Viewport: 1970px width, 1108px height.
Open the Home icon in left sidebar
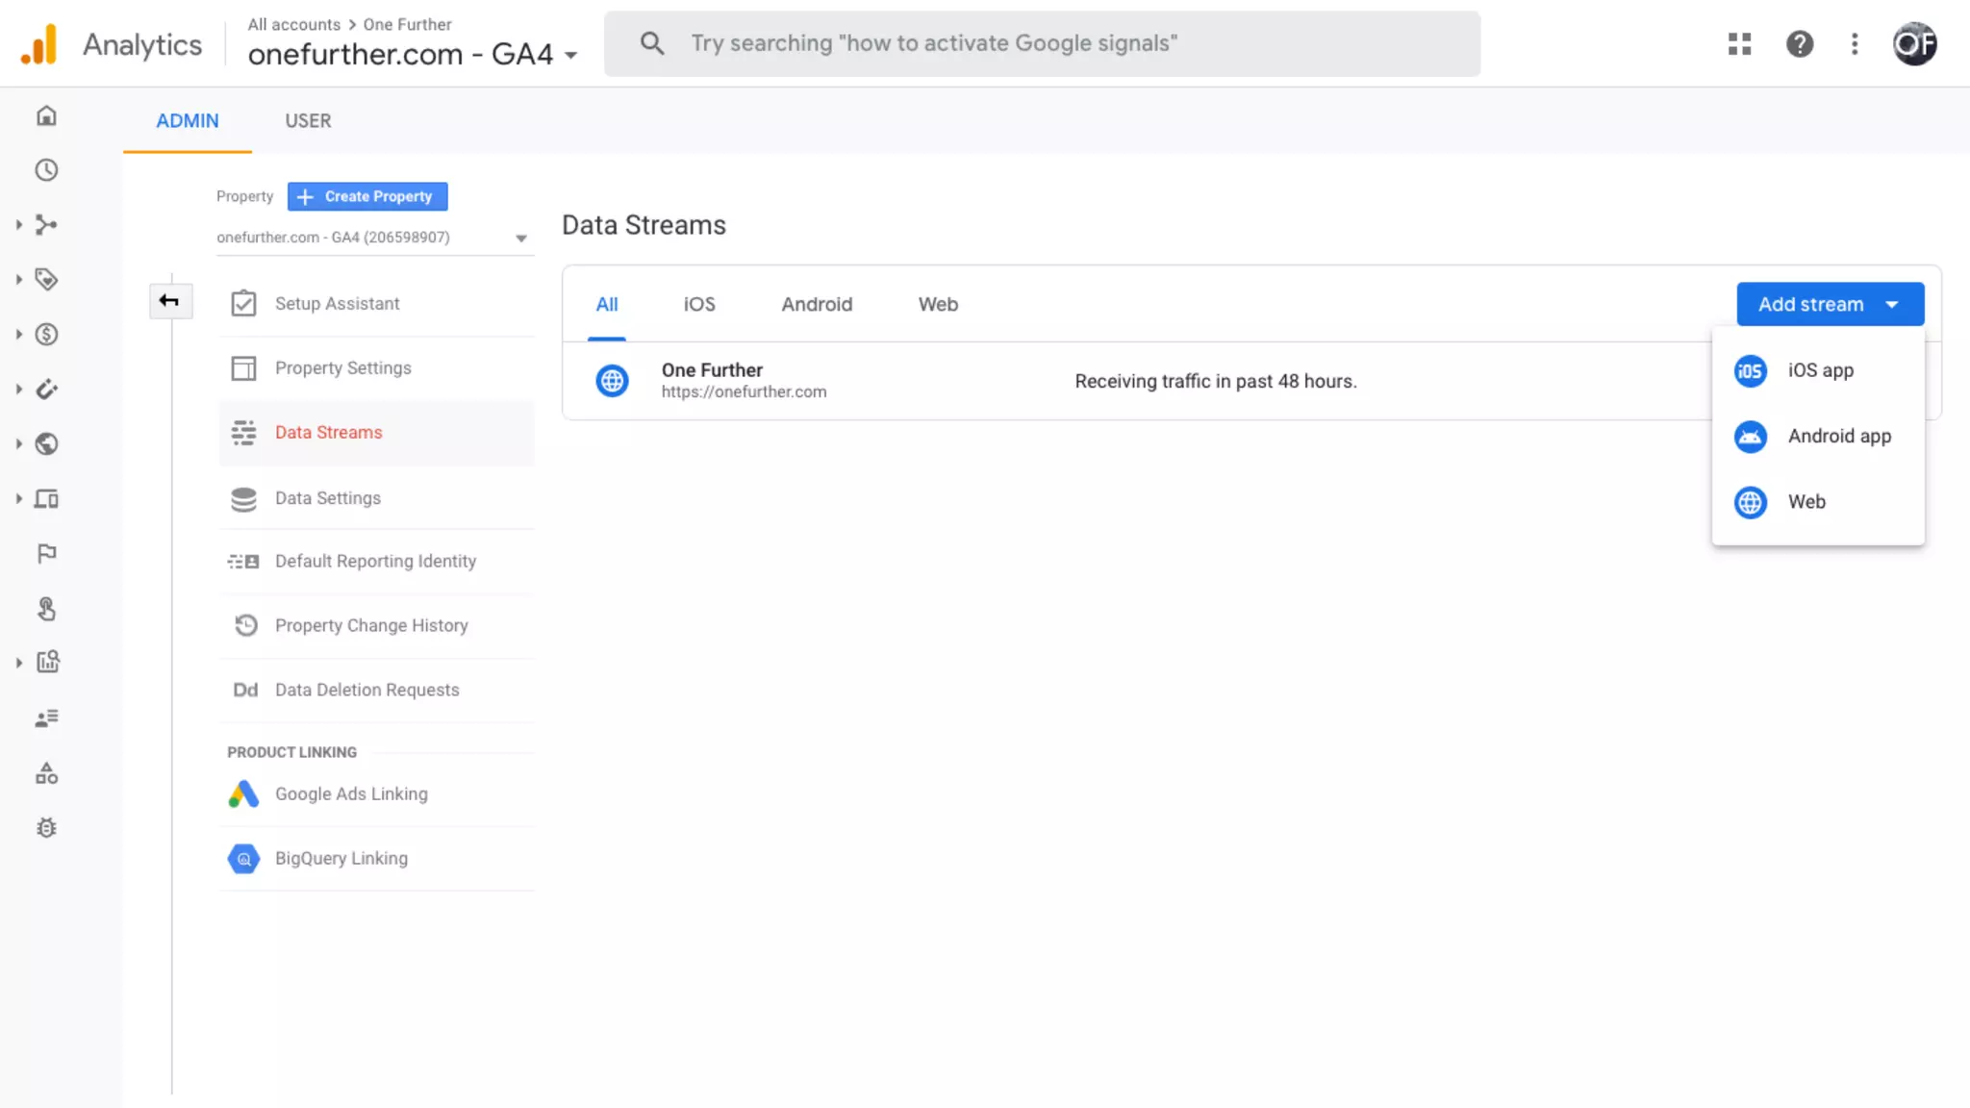[46, 116]
